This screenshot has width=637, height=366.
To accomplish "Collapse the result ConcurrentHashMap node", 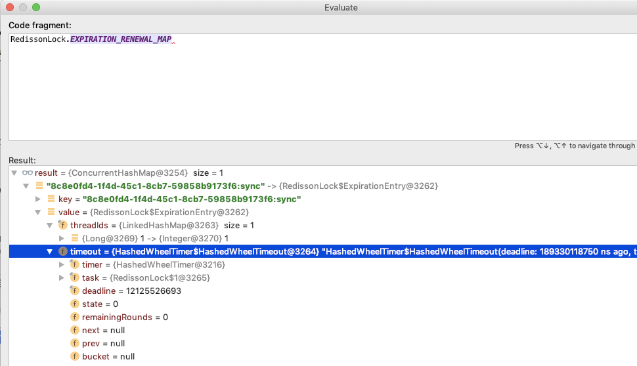I will tap(14, 173).
